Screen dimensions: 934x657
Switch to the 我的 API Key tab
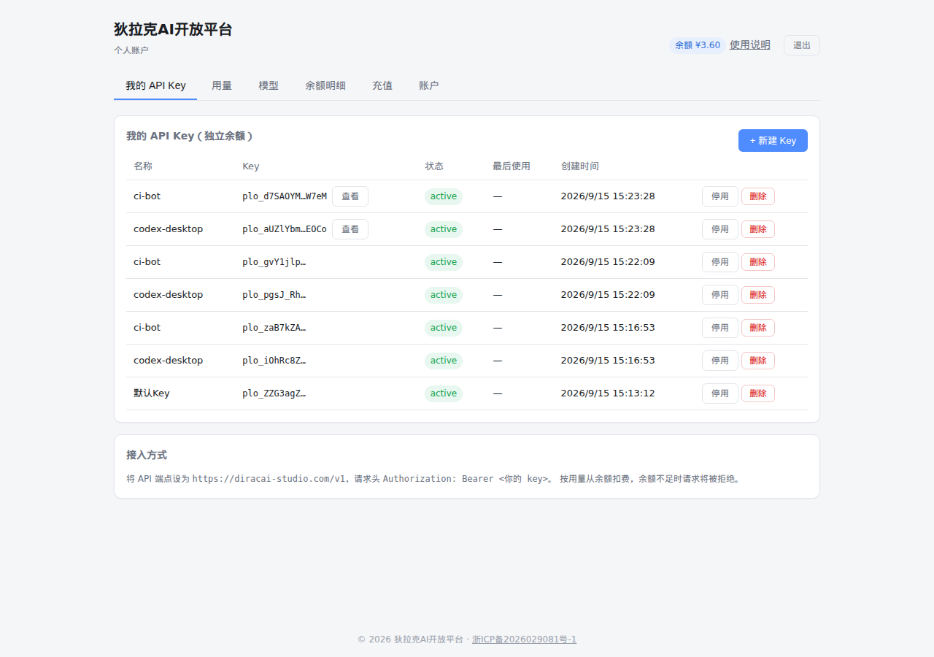point(155,85)
